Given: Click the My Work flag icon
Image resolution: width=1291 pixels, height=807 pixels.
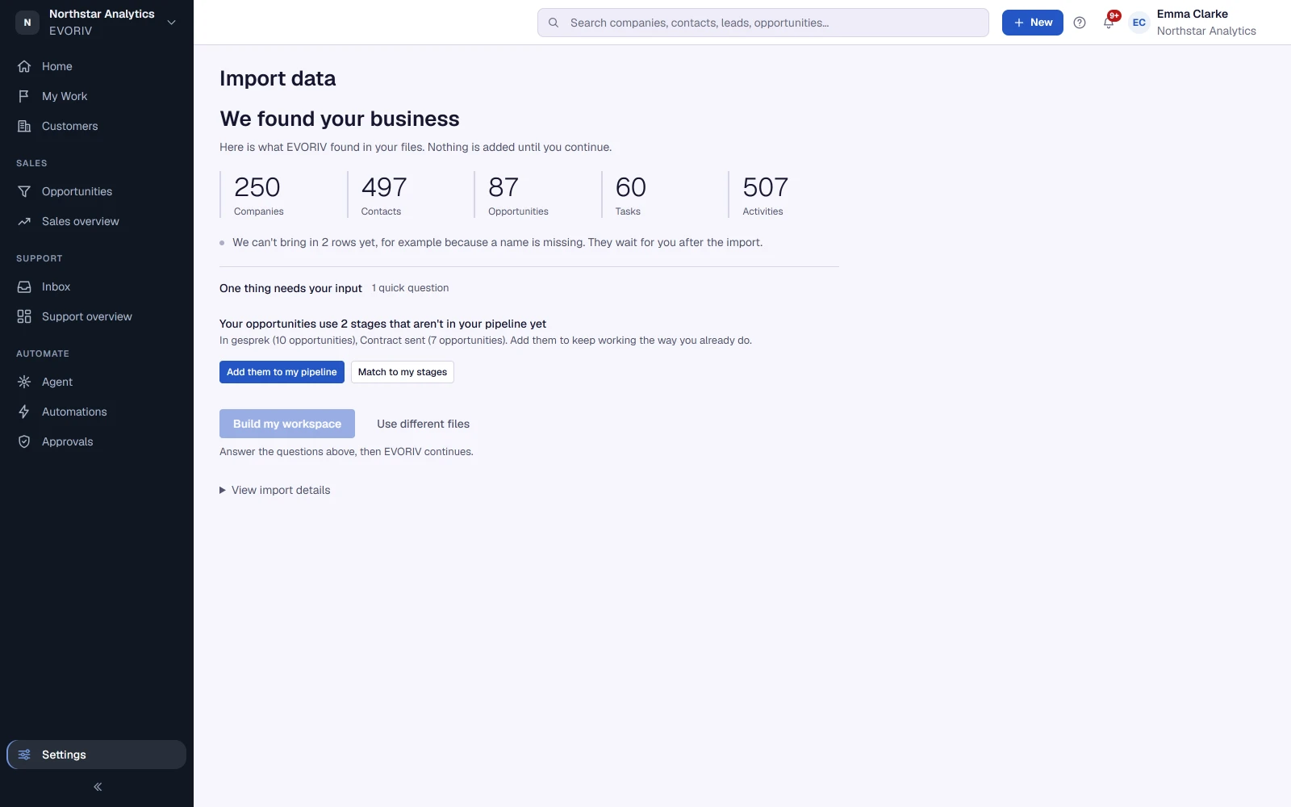Looking at the screenshot, I should [24, 96].
